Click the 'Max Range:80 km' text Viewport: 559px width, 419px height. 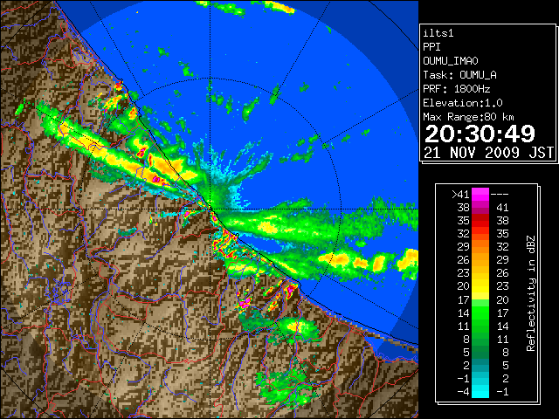(468, 117)
